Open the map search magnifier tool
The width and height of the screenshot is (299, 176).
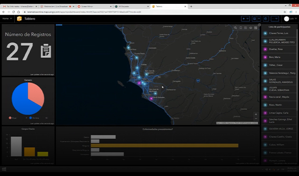(x=235, y=28)
